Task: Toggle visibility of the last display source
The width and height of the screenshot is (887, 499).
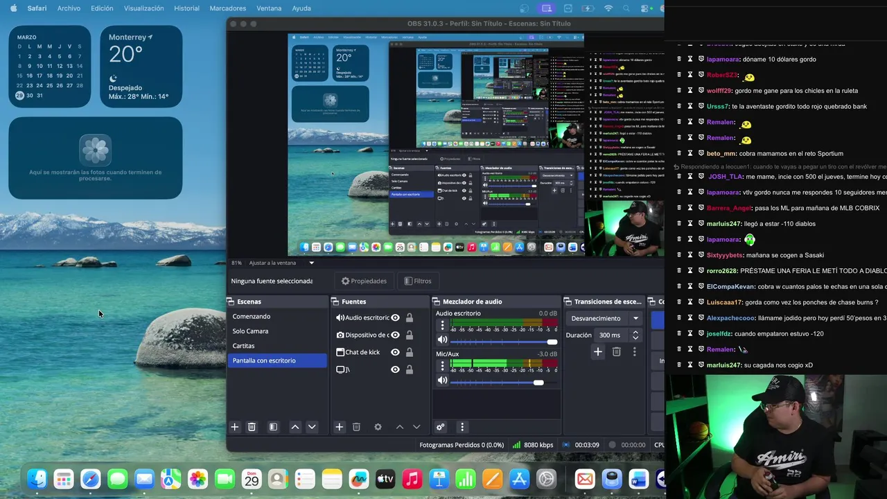Action: click(395, 369)
